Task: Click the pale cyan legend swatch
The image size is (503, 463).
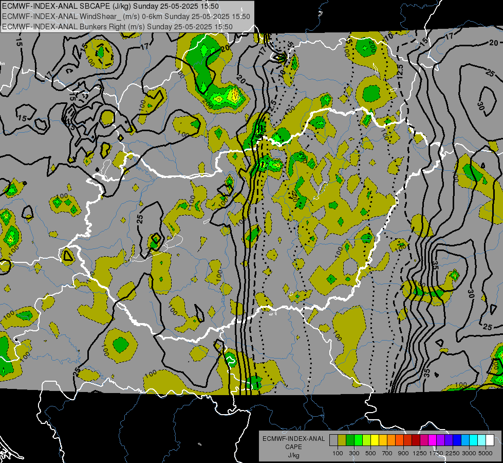Action: click(x=482, y=440)
